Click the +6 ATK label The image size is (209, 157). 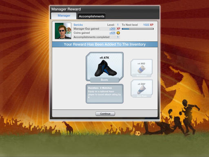pos(104,58)
